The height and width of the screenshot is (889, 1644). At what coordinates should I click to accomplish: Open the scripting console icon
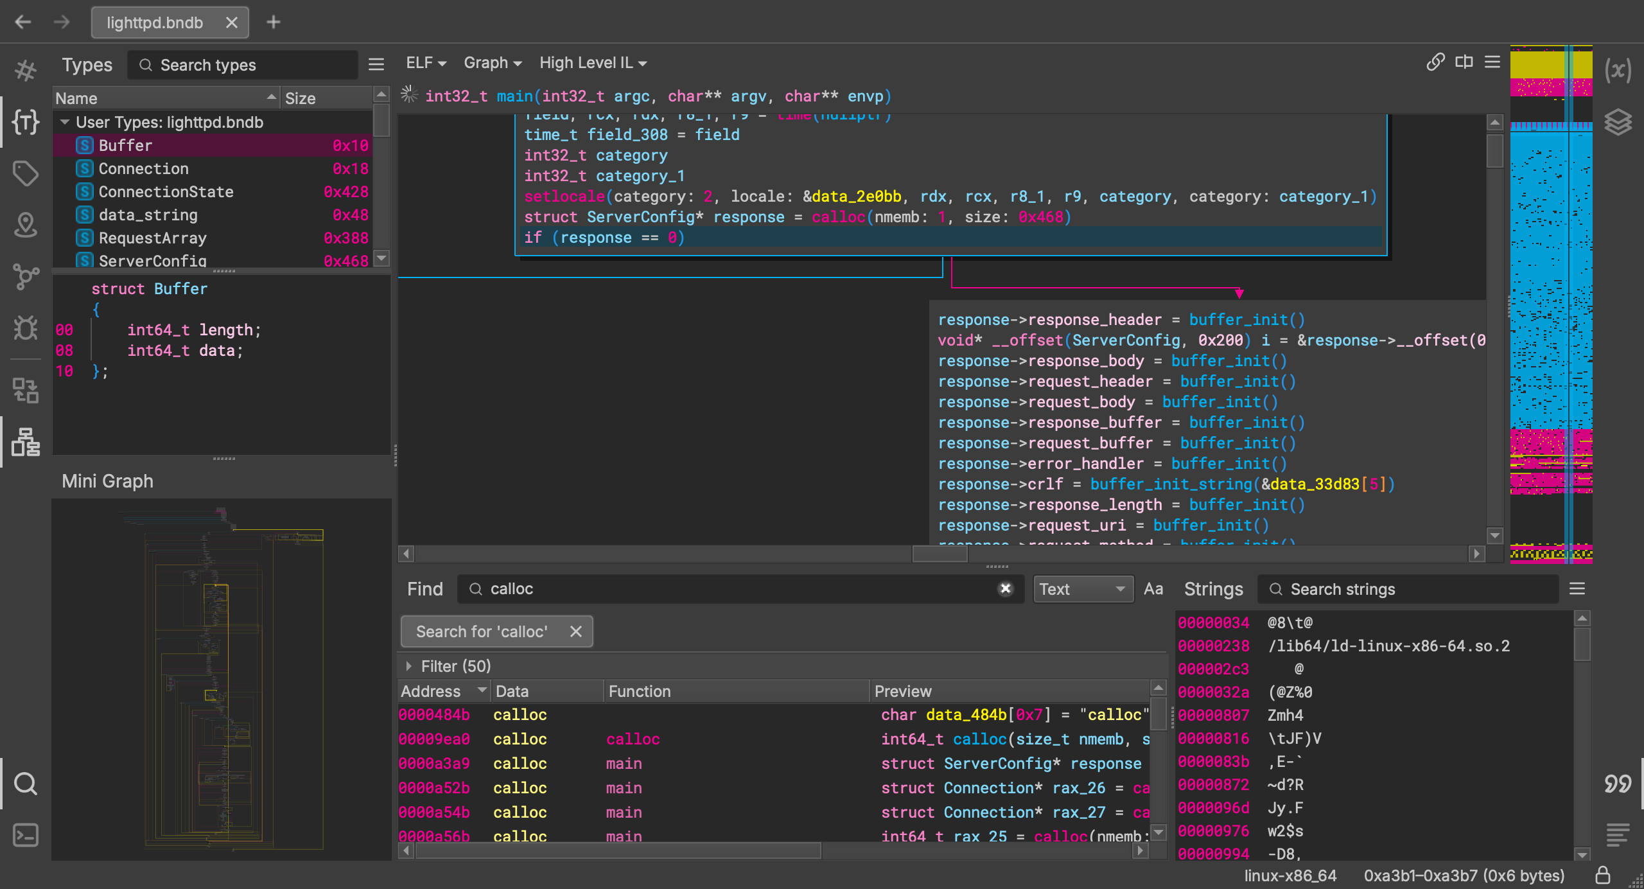pyautogui.click(x=26, y=835)
